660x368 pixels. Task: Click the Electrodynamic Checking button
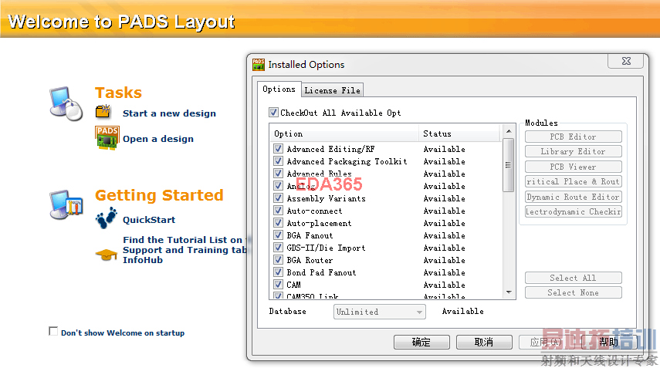(x=574, y=211)
